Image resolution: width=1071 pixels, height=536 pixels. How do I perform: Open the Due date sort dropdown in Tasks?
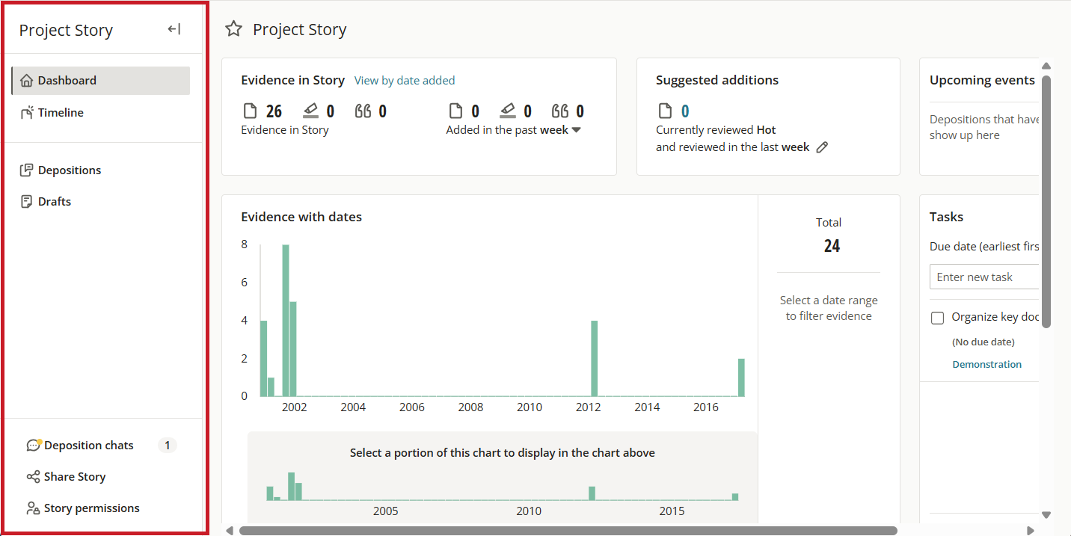(984, 247)
